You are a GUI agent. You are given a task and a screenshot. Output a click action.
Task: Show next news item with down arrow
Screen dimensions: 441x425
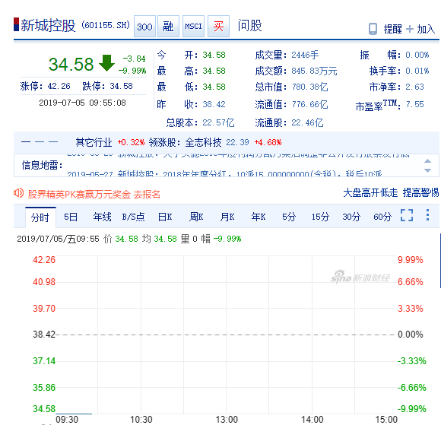point(427,170)
